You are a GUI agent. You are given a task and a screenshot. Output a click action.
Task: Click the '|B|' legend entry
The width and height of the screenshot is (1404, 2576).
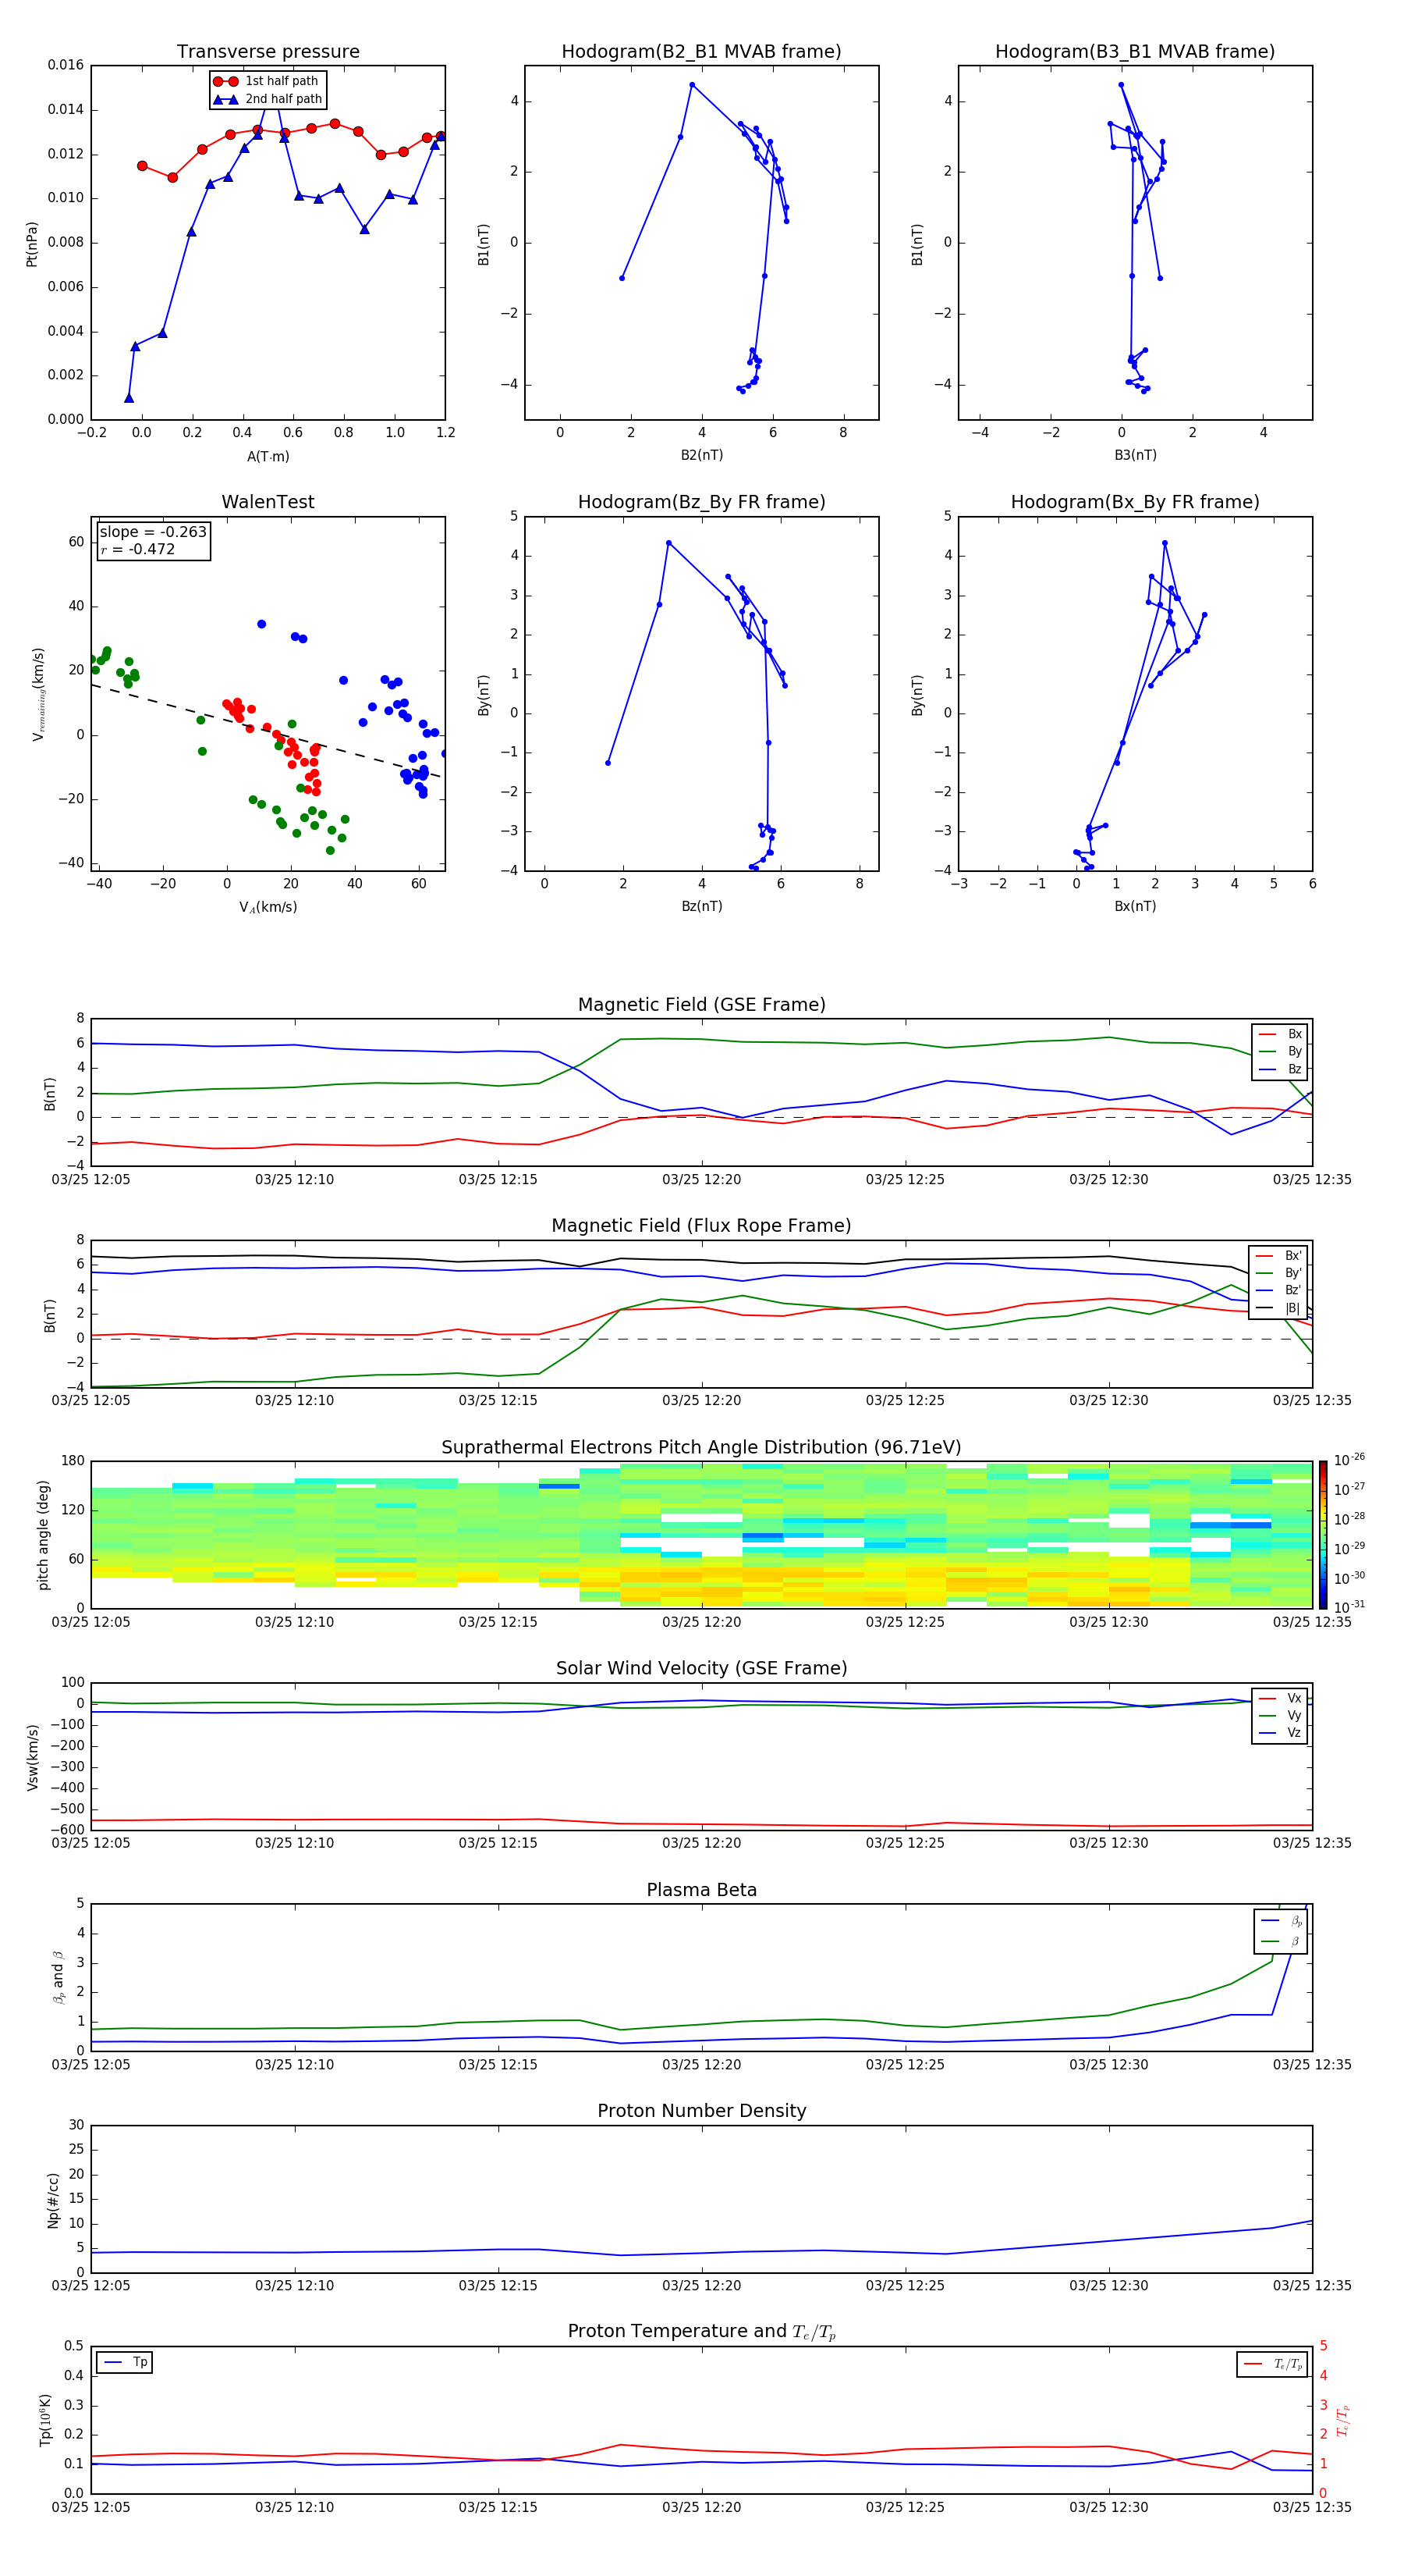pos(1278,1308)
